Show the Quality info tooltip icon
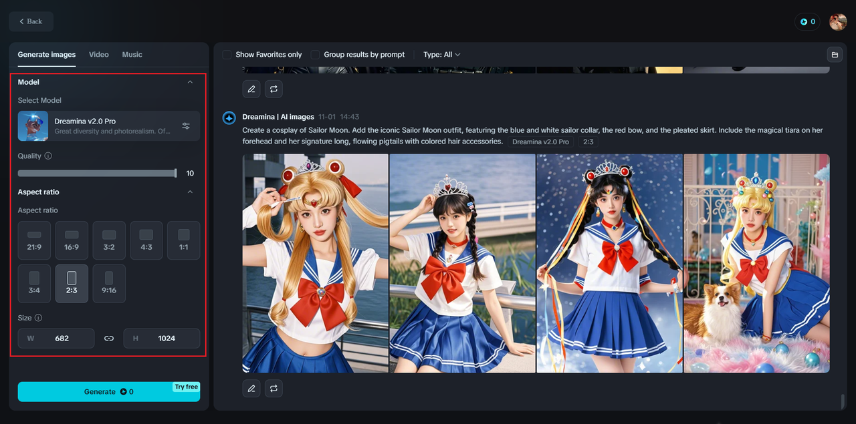 48,156
